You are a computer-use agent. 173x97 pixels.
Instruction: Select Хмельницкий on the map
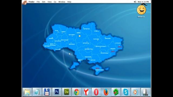(x=65, y=40)
